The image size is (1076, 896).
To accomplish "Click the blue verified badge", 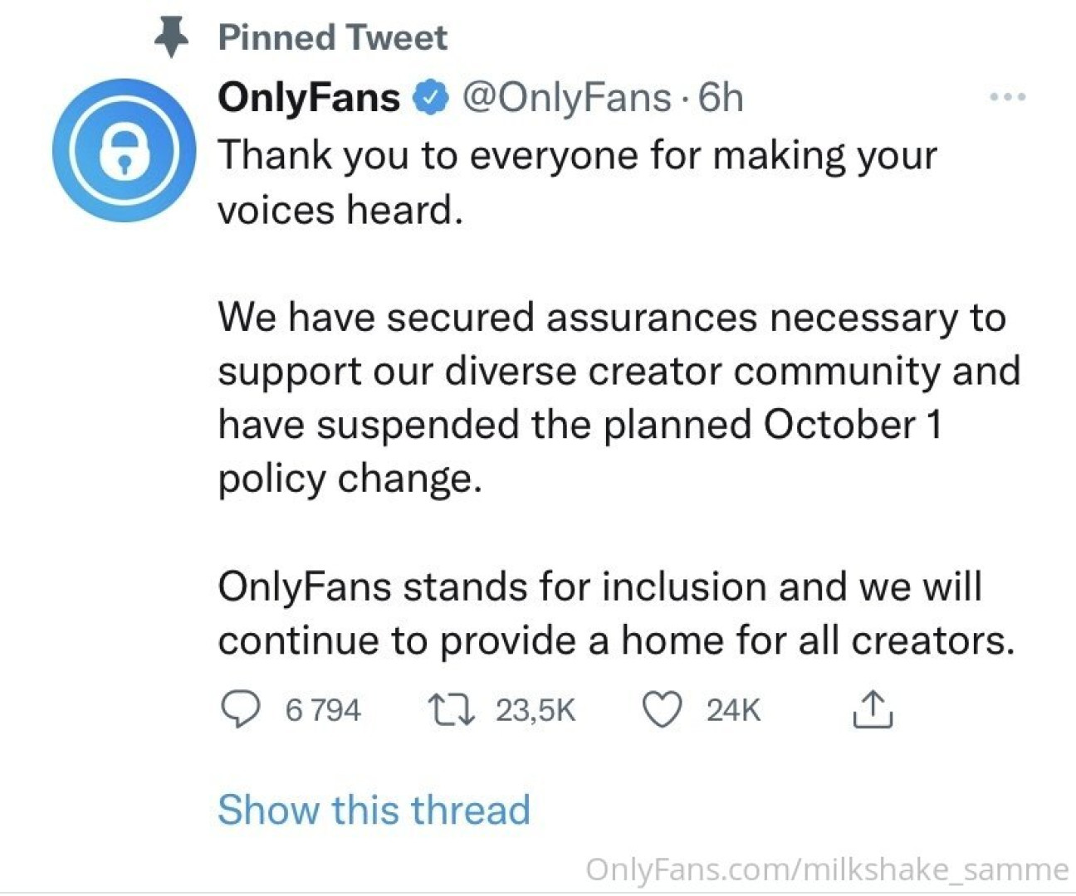I will (431, 98).
